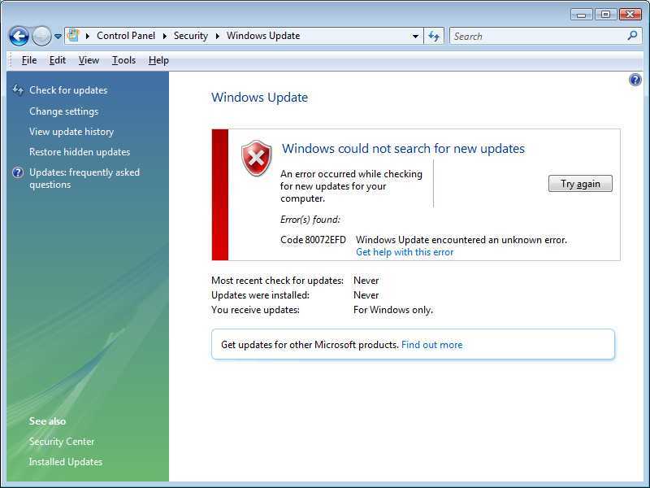650x488 pixels.
Task: Click 'Most recent check for updates:' label
Action: 277,281
